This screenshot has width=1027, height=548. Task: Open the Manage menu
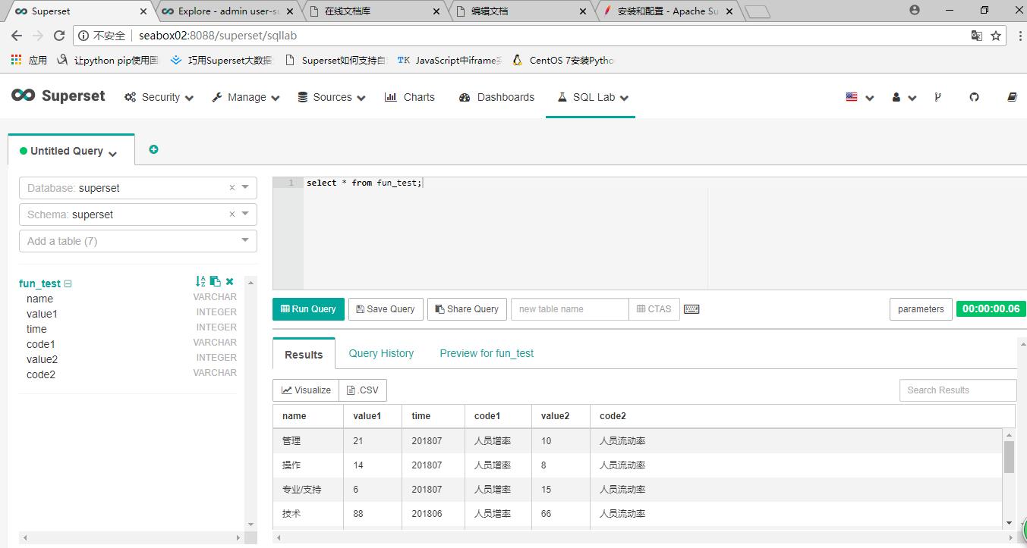click(246, 97)
